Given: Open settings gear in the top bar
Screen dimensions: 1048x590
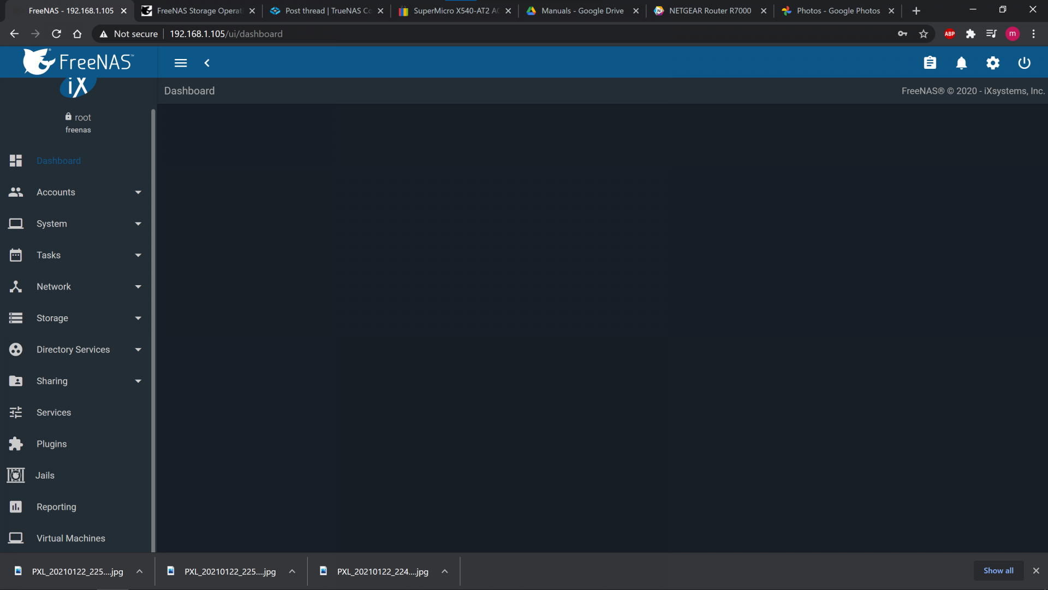Looking at the screenshot, I should click(x=993, y=63).
